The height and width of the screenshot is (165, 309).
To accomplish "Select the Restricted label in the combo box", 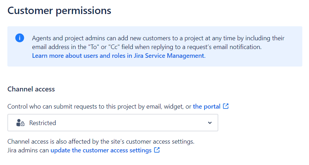I will [x=43, y=123].
